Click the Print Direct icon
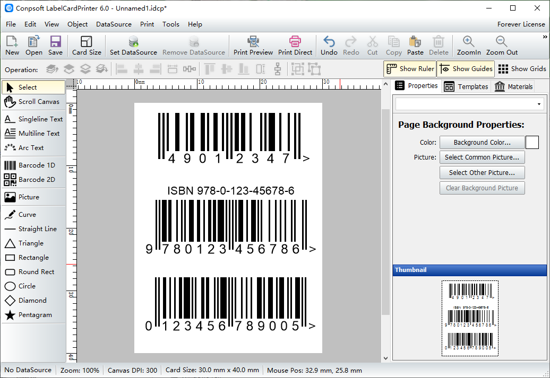 point(295,46)
